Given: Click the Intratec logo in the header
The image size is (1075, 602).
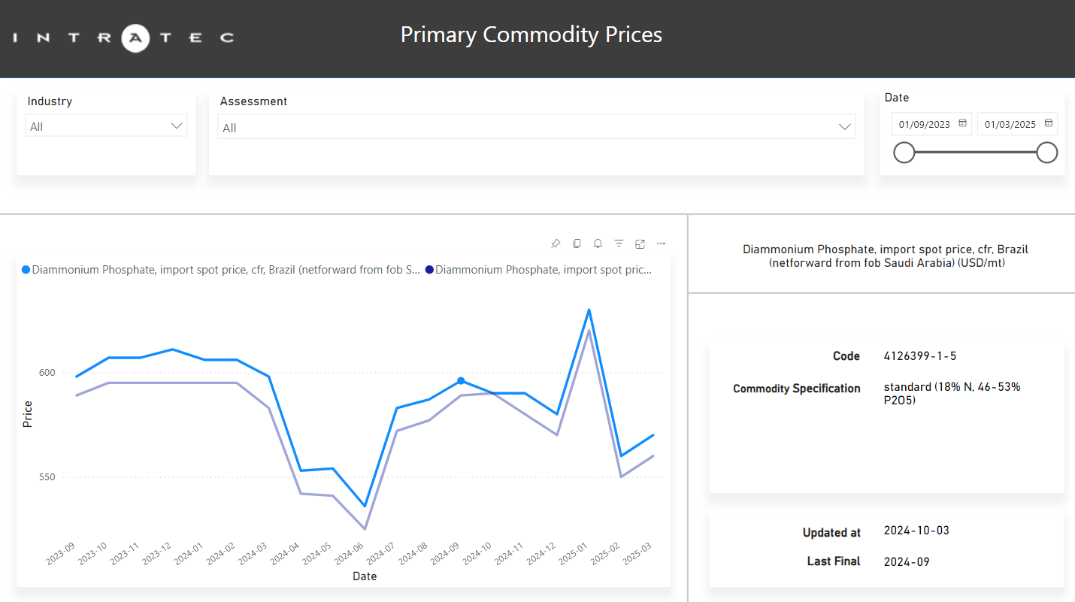Looking at the screenshot, I should point(124,37).
